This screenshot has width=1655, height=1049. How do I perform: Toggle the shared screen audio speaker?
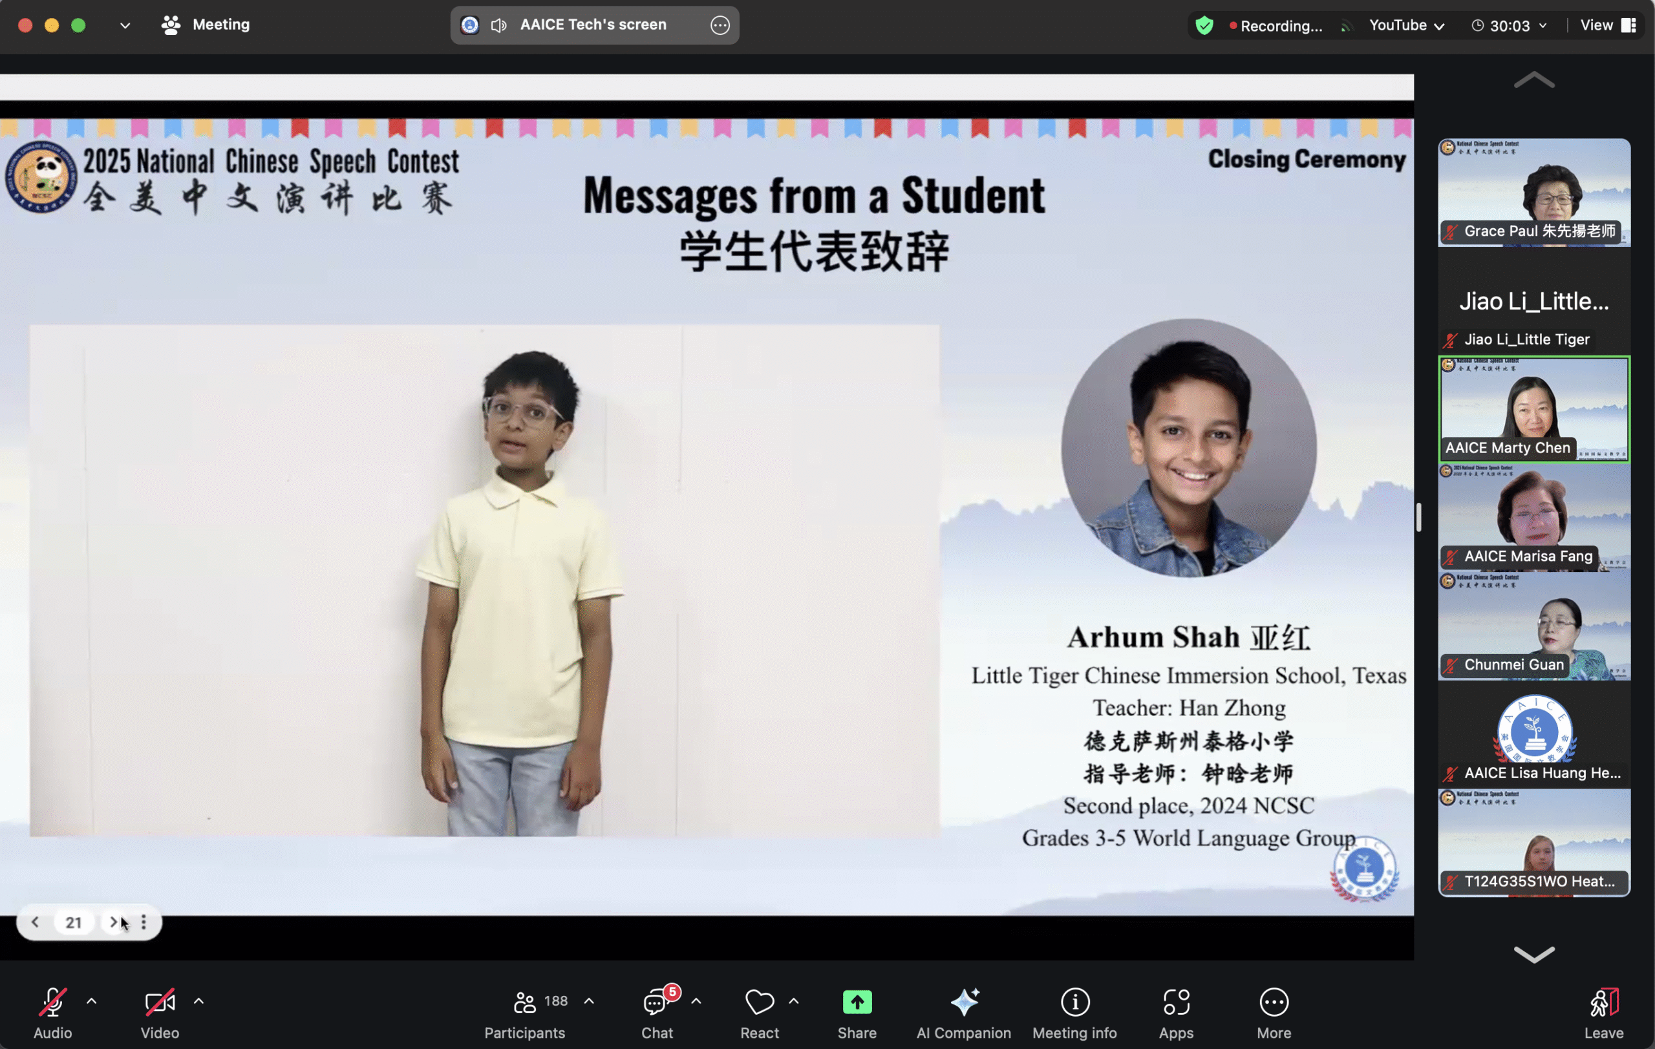[x=499, y=25]
